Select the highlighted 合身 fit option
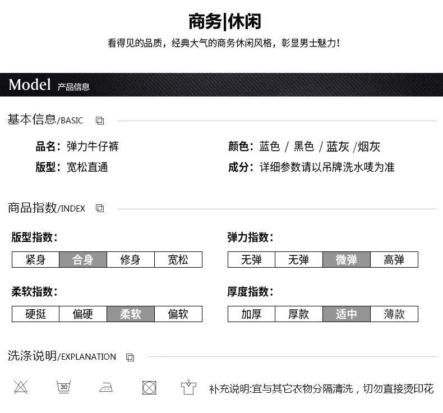The image size is (443, 413). click(x=83, y=260)
